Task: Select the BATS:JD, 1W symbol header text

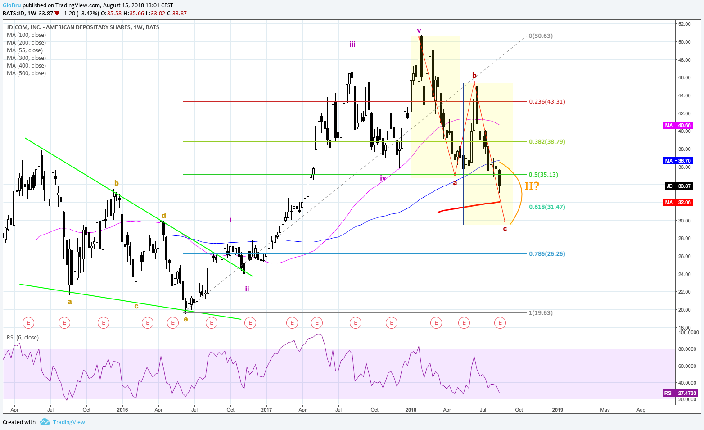Action: (x=19, y=13)
